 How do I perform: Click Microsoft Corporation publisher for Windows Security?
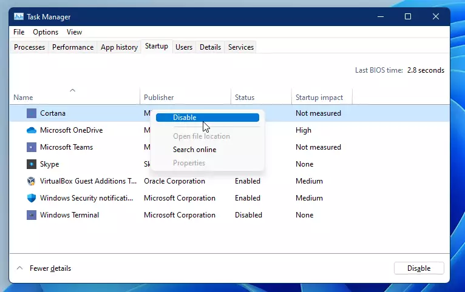(180, 198)
